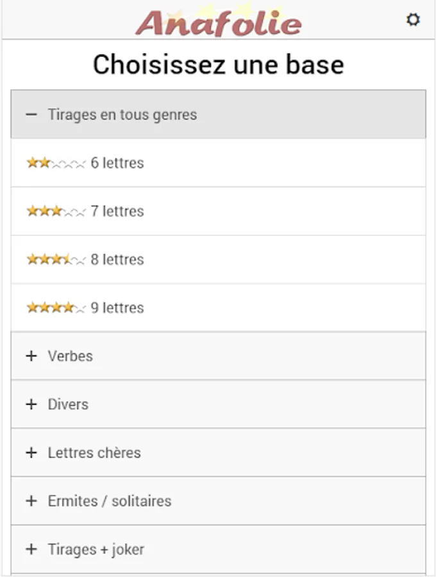Open the Verbes category
Screen dimensions: 436x577
click(x=70, y=356)
